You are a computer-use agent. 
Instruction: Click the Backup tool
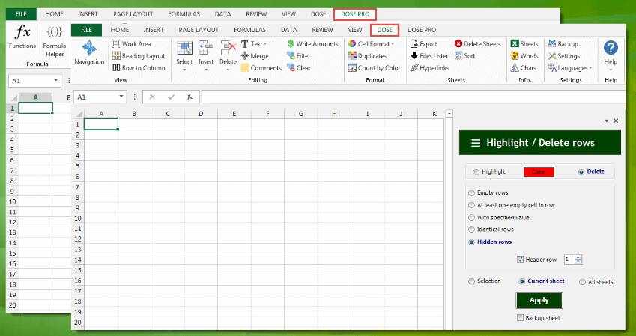563,43
